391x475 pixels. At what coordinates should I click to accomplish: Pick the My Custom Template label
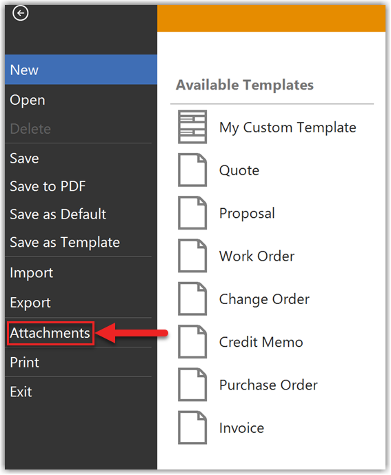click(x=288, y=128)
